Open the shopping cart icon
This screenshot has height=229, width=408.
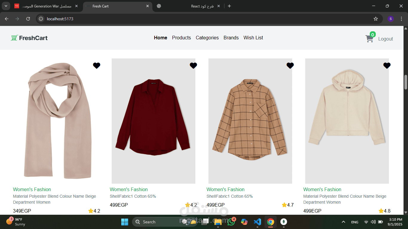point(369,39)
